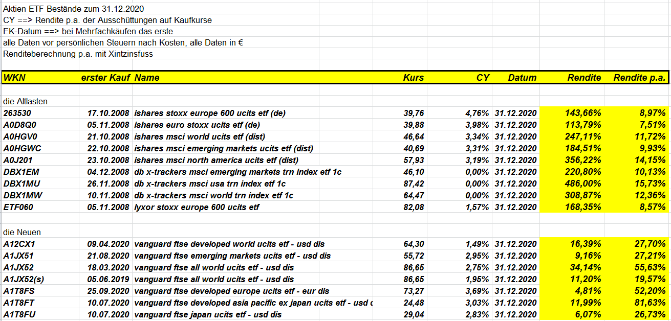
Task: Select WKN cell 'A1JX52(s)'
Action: coord(24,280)
